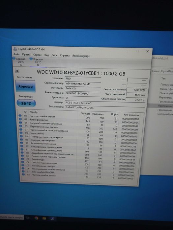
Task: Click status icon for attribute 05 reallocated sectors
Action: (x=21, y=126)
